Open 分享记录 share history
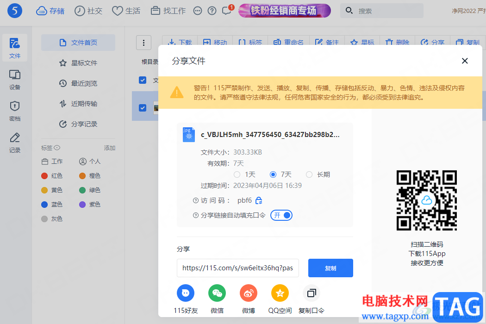Image resolution: width=486 pixels, height=324 pixels. (x=78, y=124)
